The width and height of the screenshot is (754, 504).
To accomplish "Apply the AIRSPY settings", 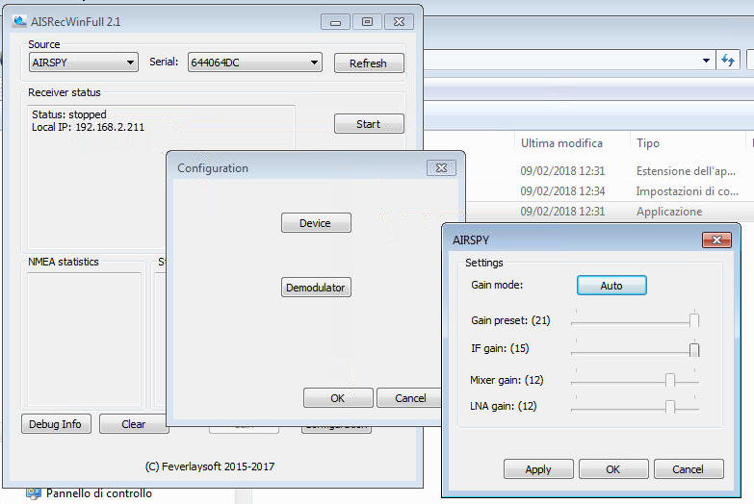I will point(538,469).
